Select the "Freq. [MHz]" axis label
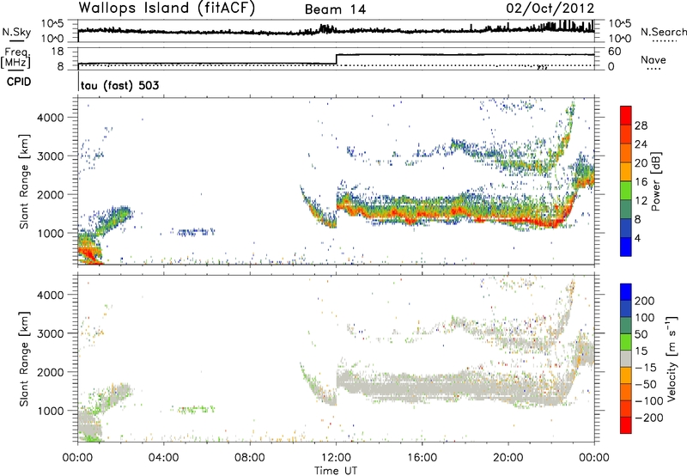 15,58
